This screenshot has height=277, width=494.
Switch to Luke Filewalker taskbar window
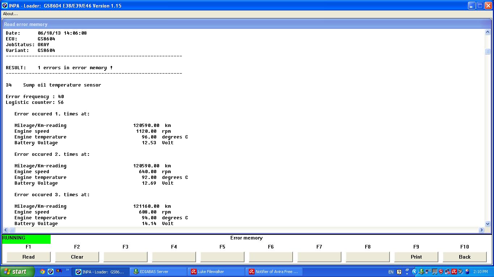click(x=216, y=272)
